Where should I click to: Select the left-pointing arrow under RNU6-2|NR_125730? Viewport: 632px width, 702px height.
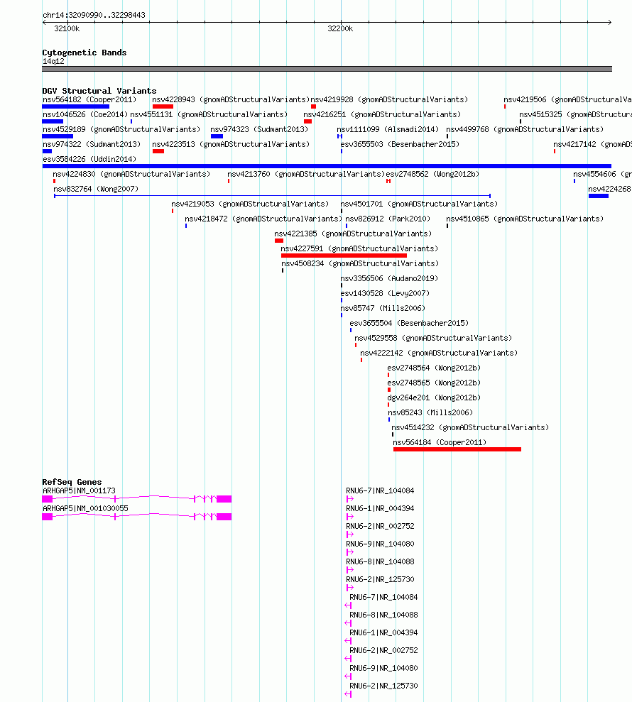click(x=348, y=694)
